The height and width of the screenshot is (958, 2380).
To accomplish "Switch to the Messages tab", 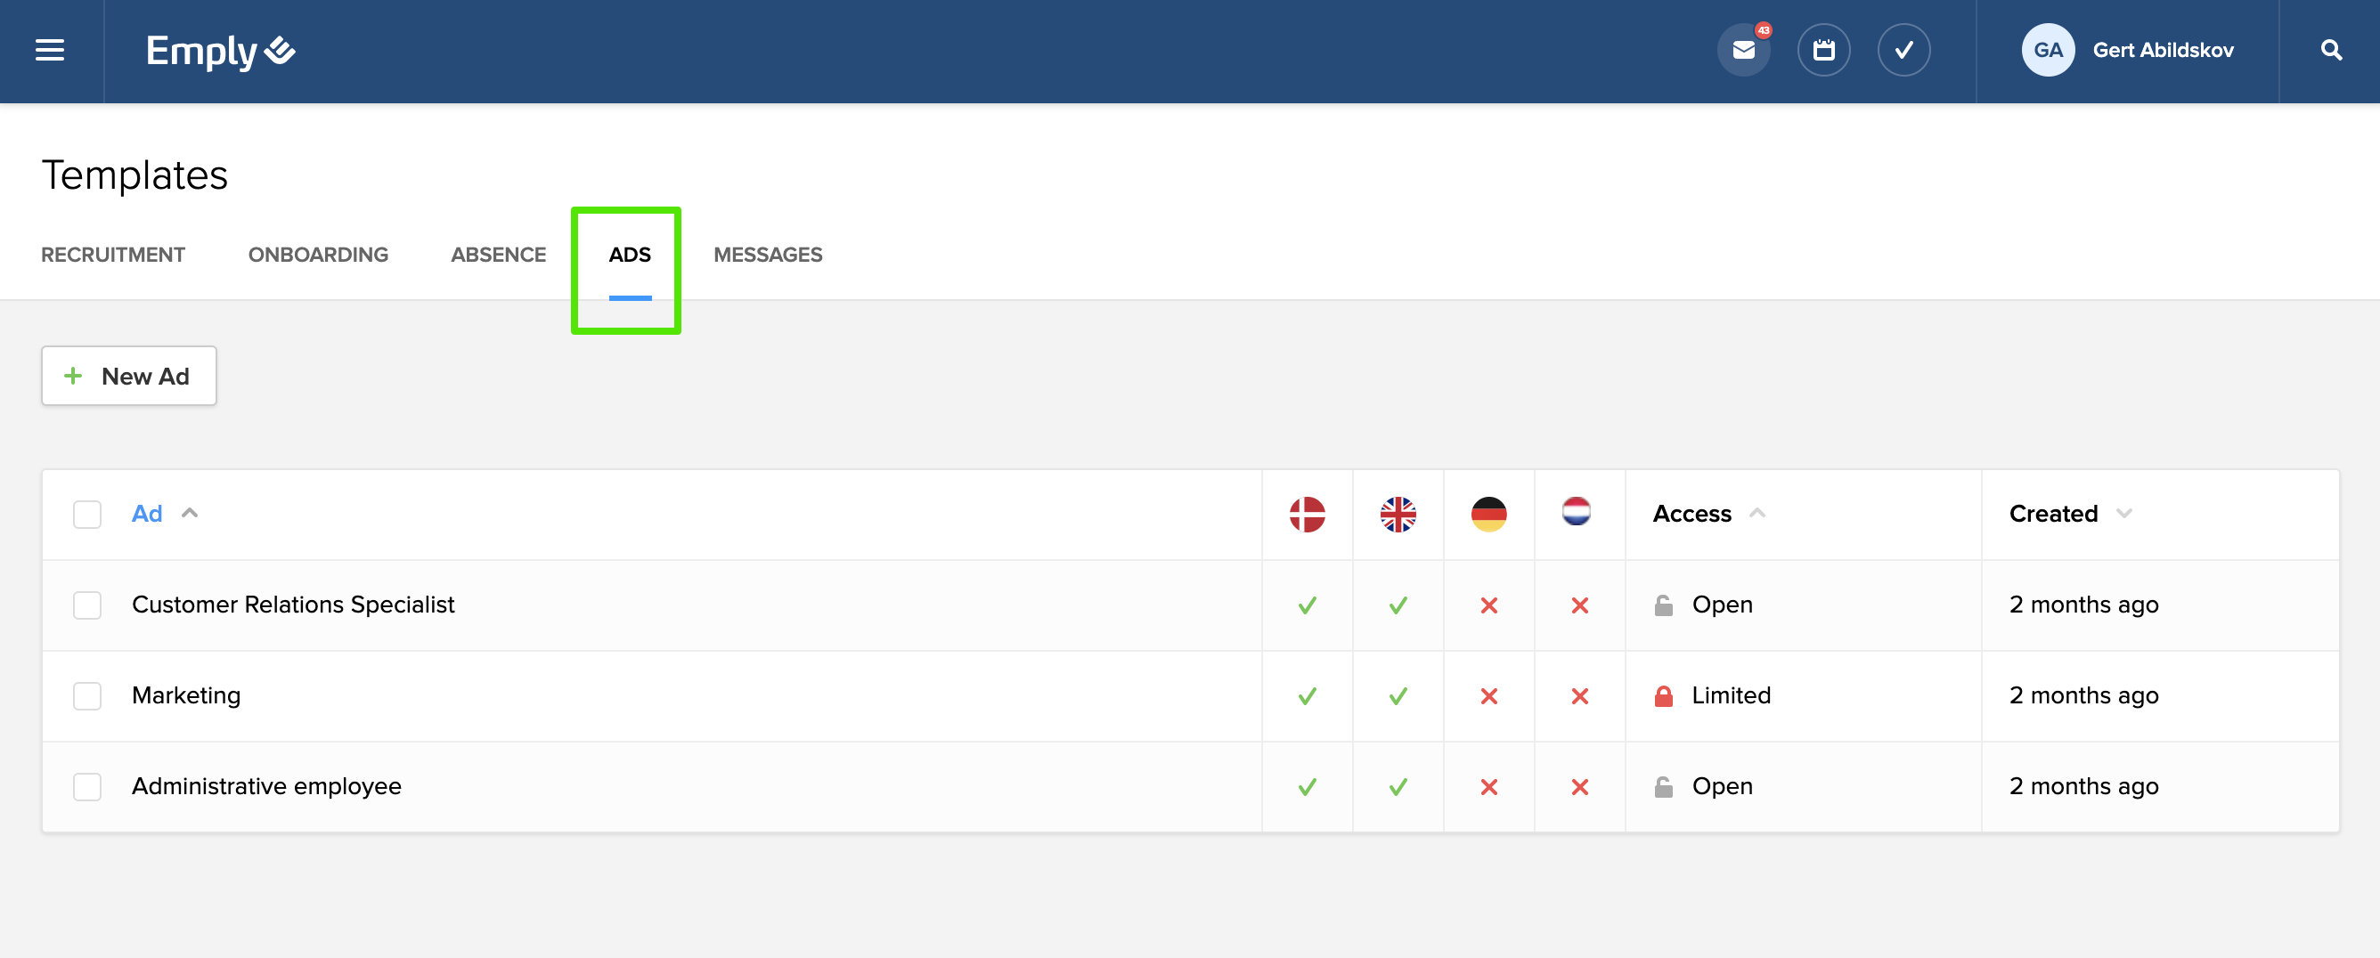I will pos(767,255).
